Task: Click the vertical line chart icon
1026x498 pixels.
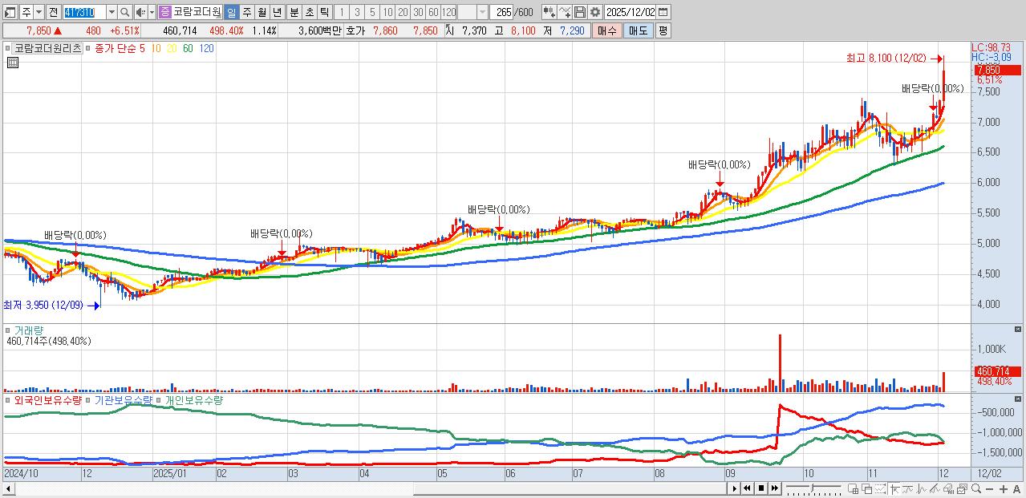Action: tap(921, 488)
